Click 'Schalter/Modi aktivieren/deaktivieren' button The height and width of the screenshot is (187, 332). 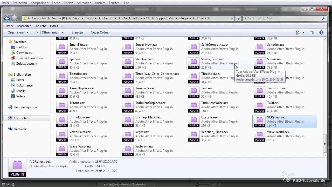125,184
